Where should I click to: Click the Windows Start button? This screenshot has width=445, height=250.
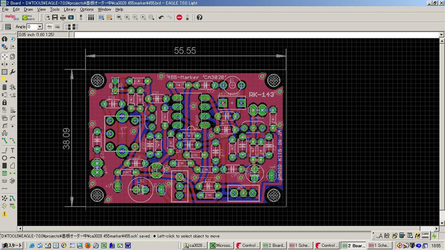(12, 245)
